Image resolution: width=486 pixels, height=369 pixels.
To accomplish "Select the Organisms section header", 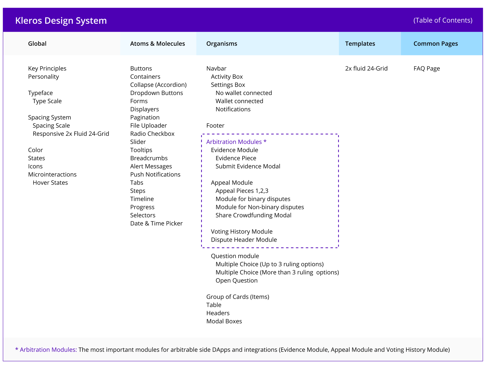I will tap(222, 43).
